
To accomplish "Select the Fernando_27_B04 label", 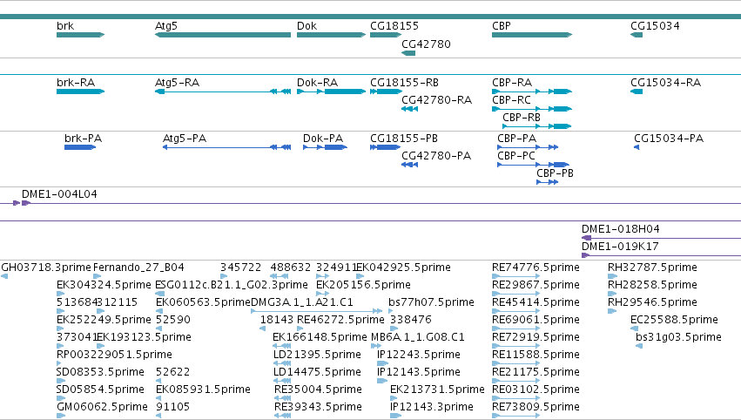I will point(138,268).
